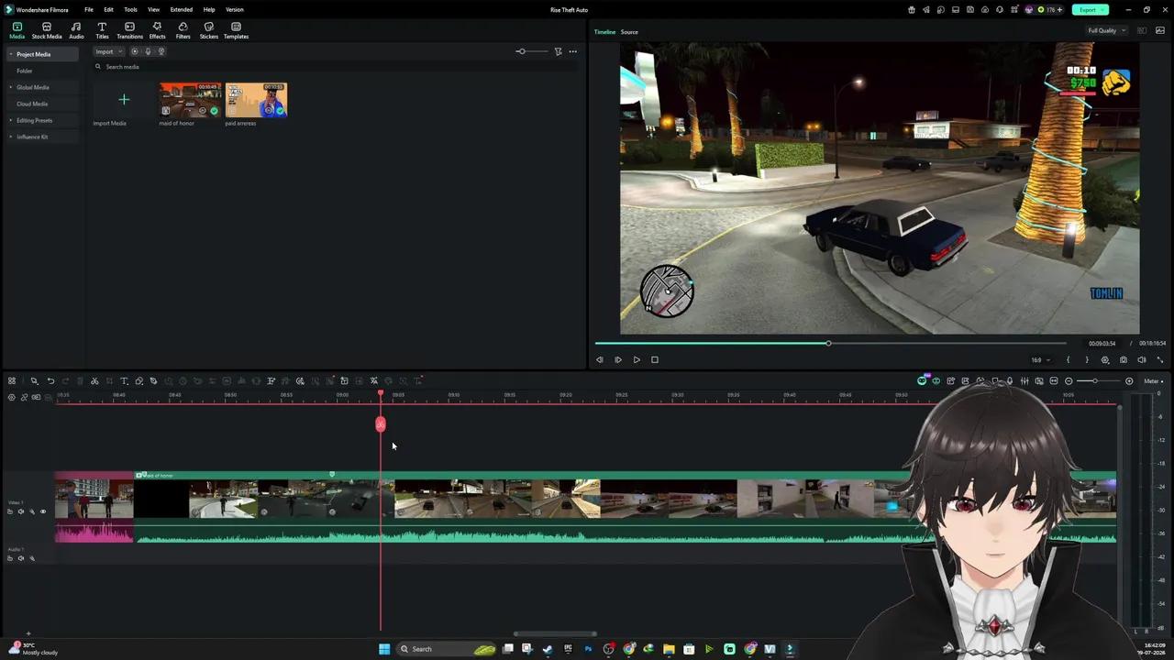Hide the Video 1 track
Viewport: 1174px width, 660px height.
42,511
